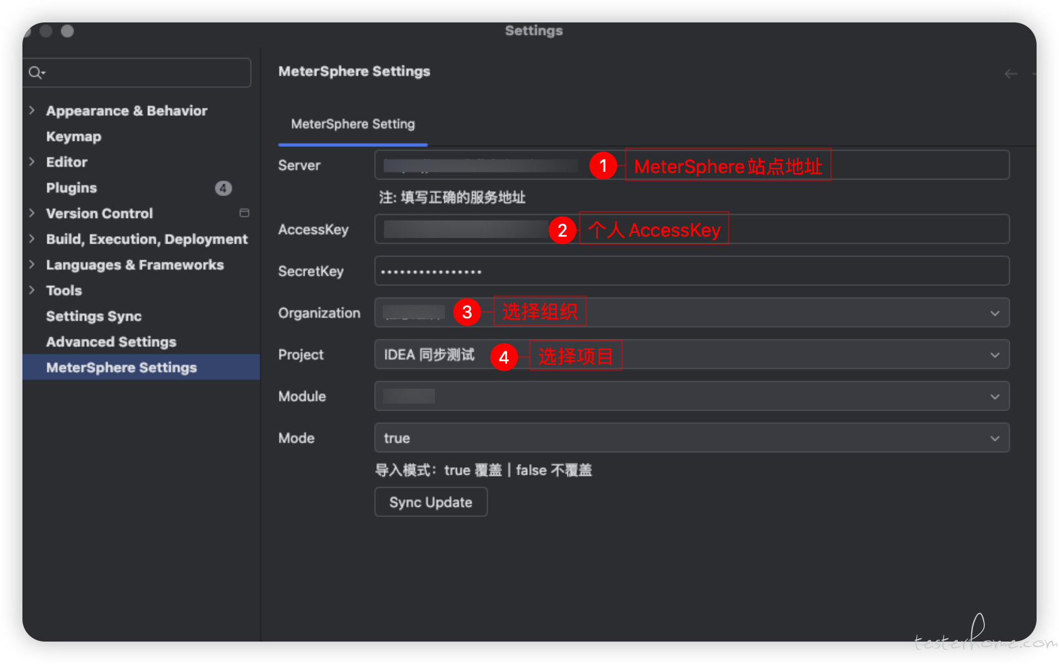Select Advanced Settings in the sidebar
Image resolution: width=1059 pixels, height=664 pixels.
(112, 341)
